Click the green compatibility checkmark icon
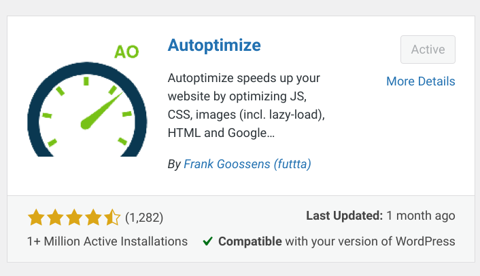Screen dimensions: 480x276 tap(207, 241)
